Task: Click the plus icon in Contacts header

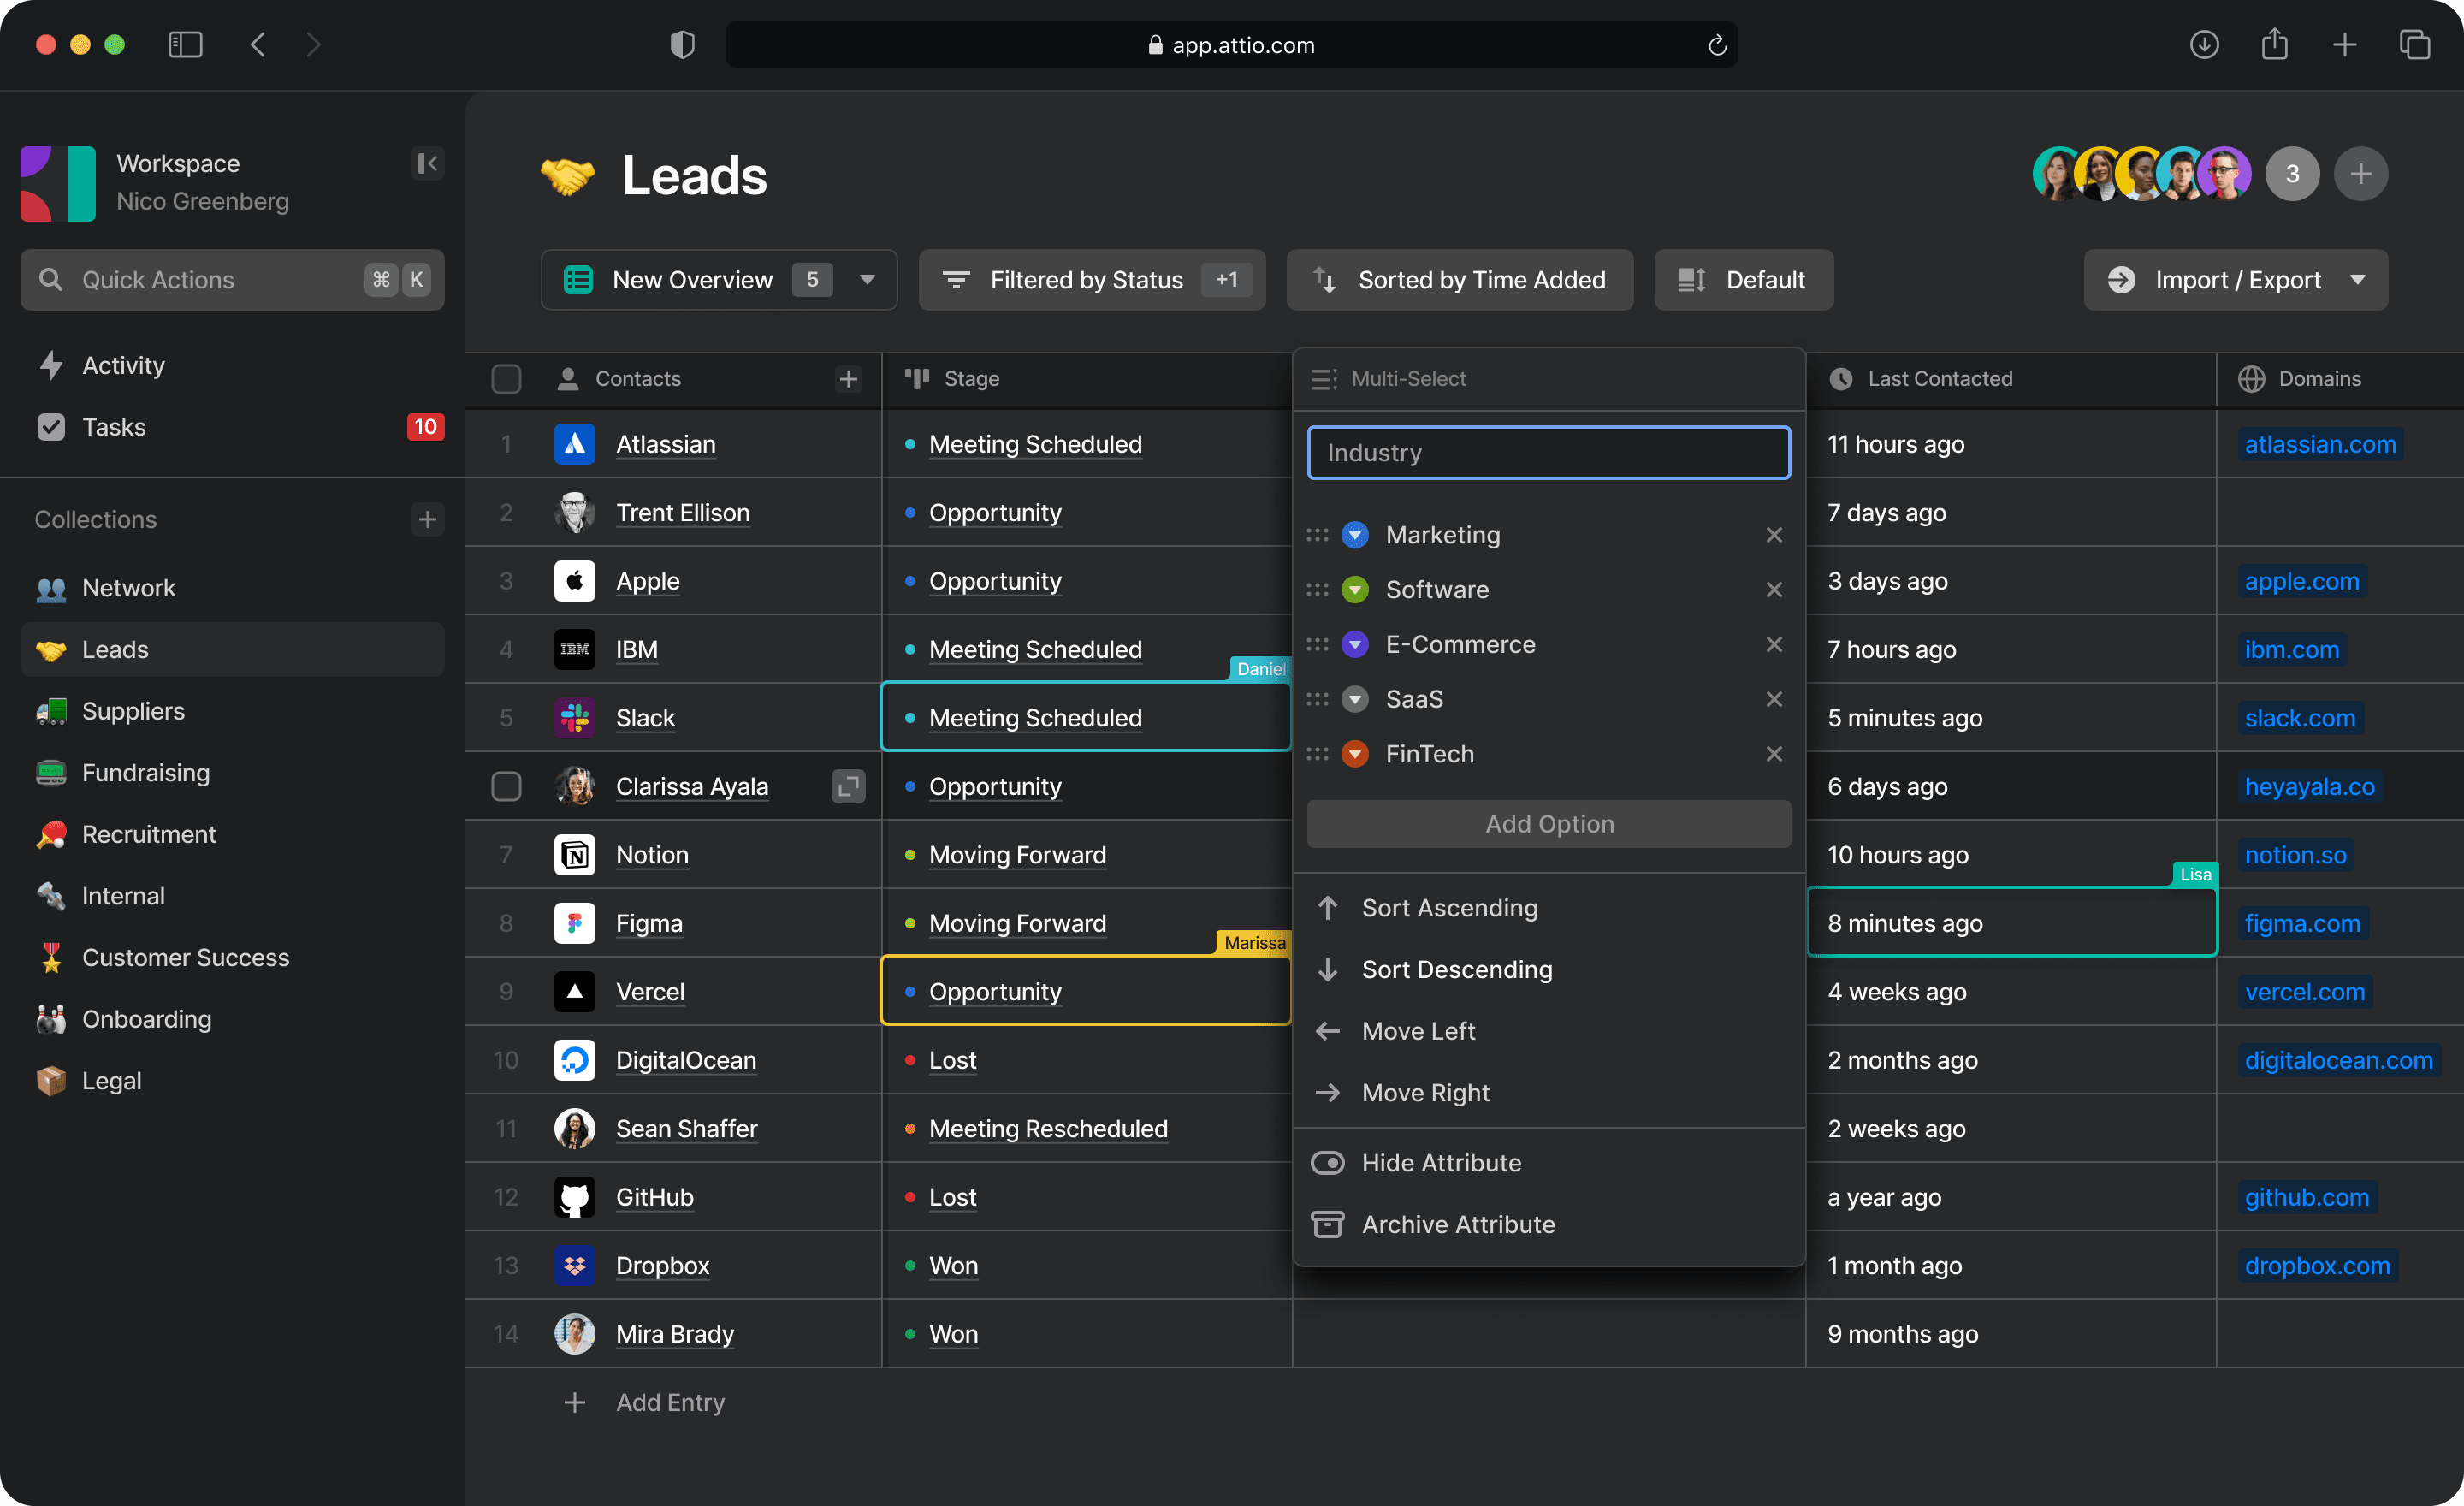Action: click(x=848, y=379)
